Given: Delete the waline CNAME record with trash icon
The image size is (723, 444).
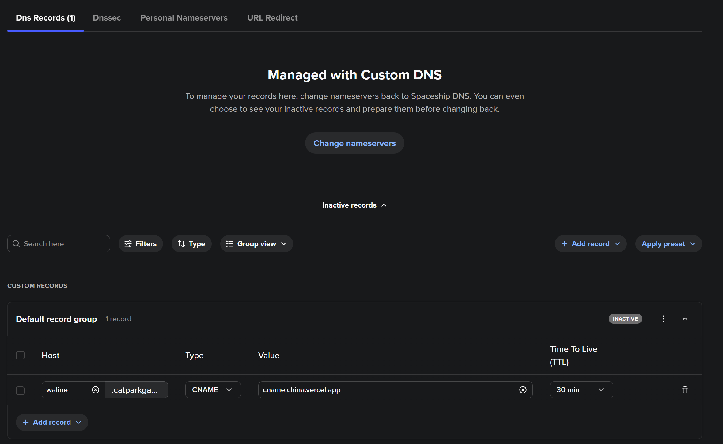Looking at the screenshot, I should pos(685,390).
